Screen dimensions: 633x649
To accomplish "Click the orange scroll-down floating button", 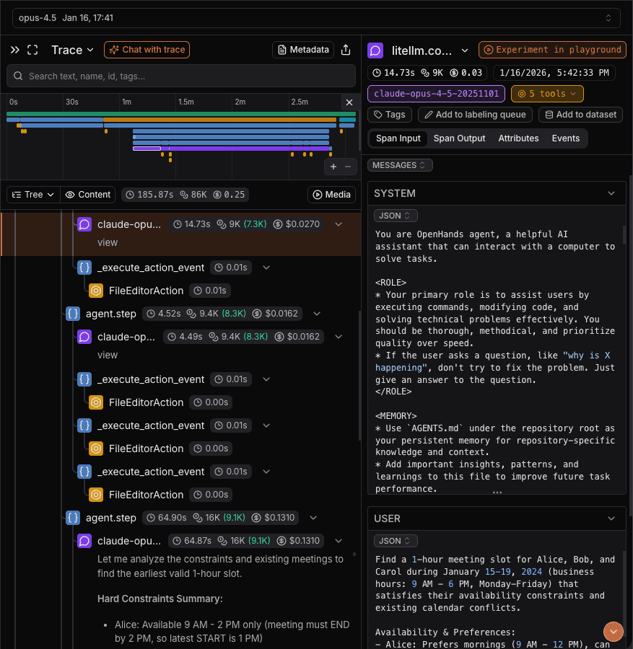I will tap(613, 632).
